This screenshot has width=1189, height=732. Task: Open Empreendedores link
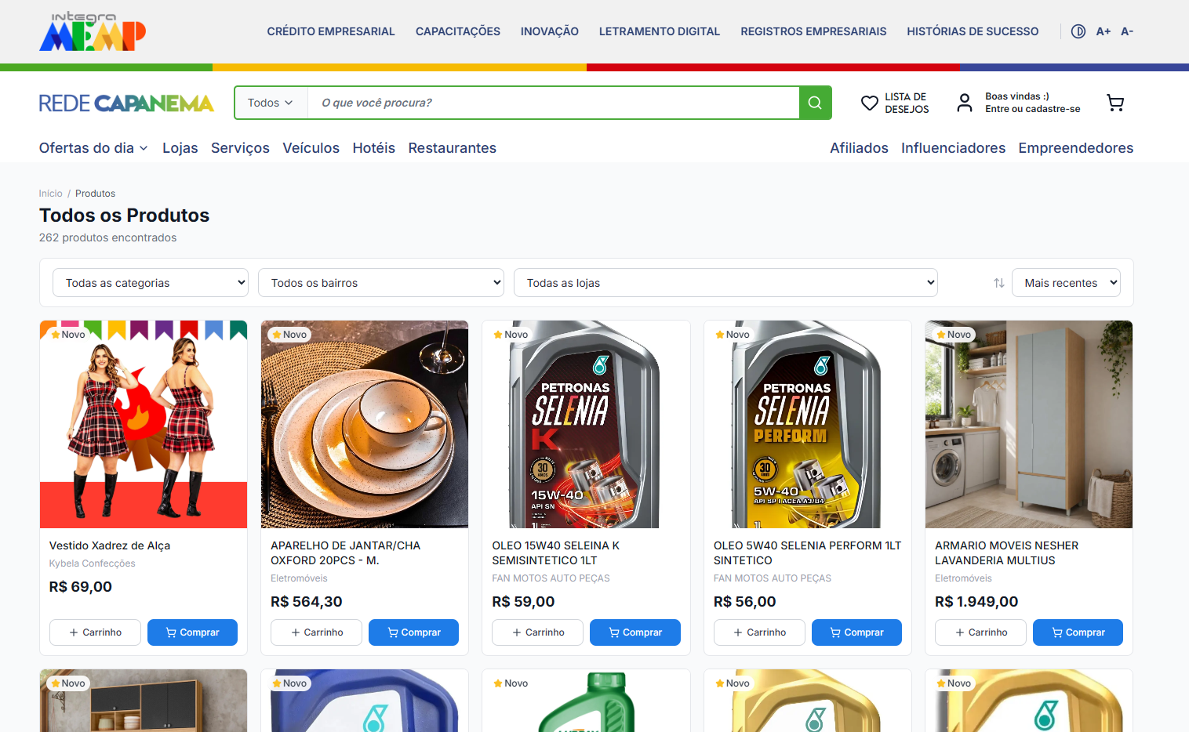point(1076,148)
